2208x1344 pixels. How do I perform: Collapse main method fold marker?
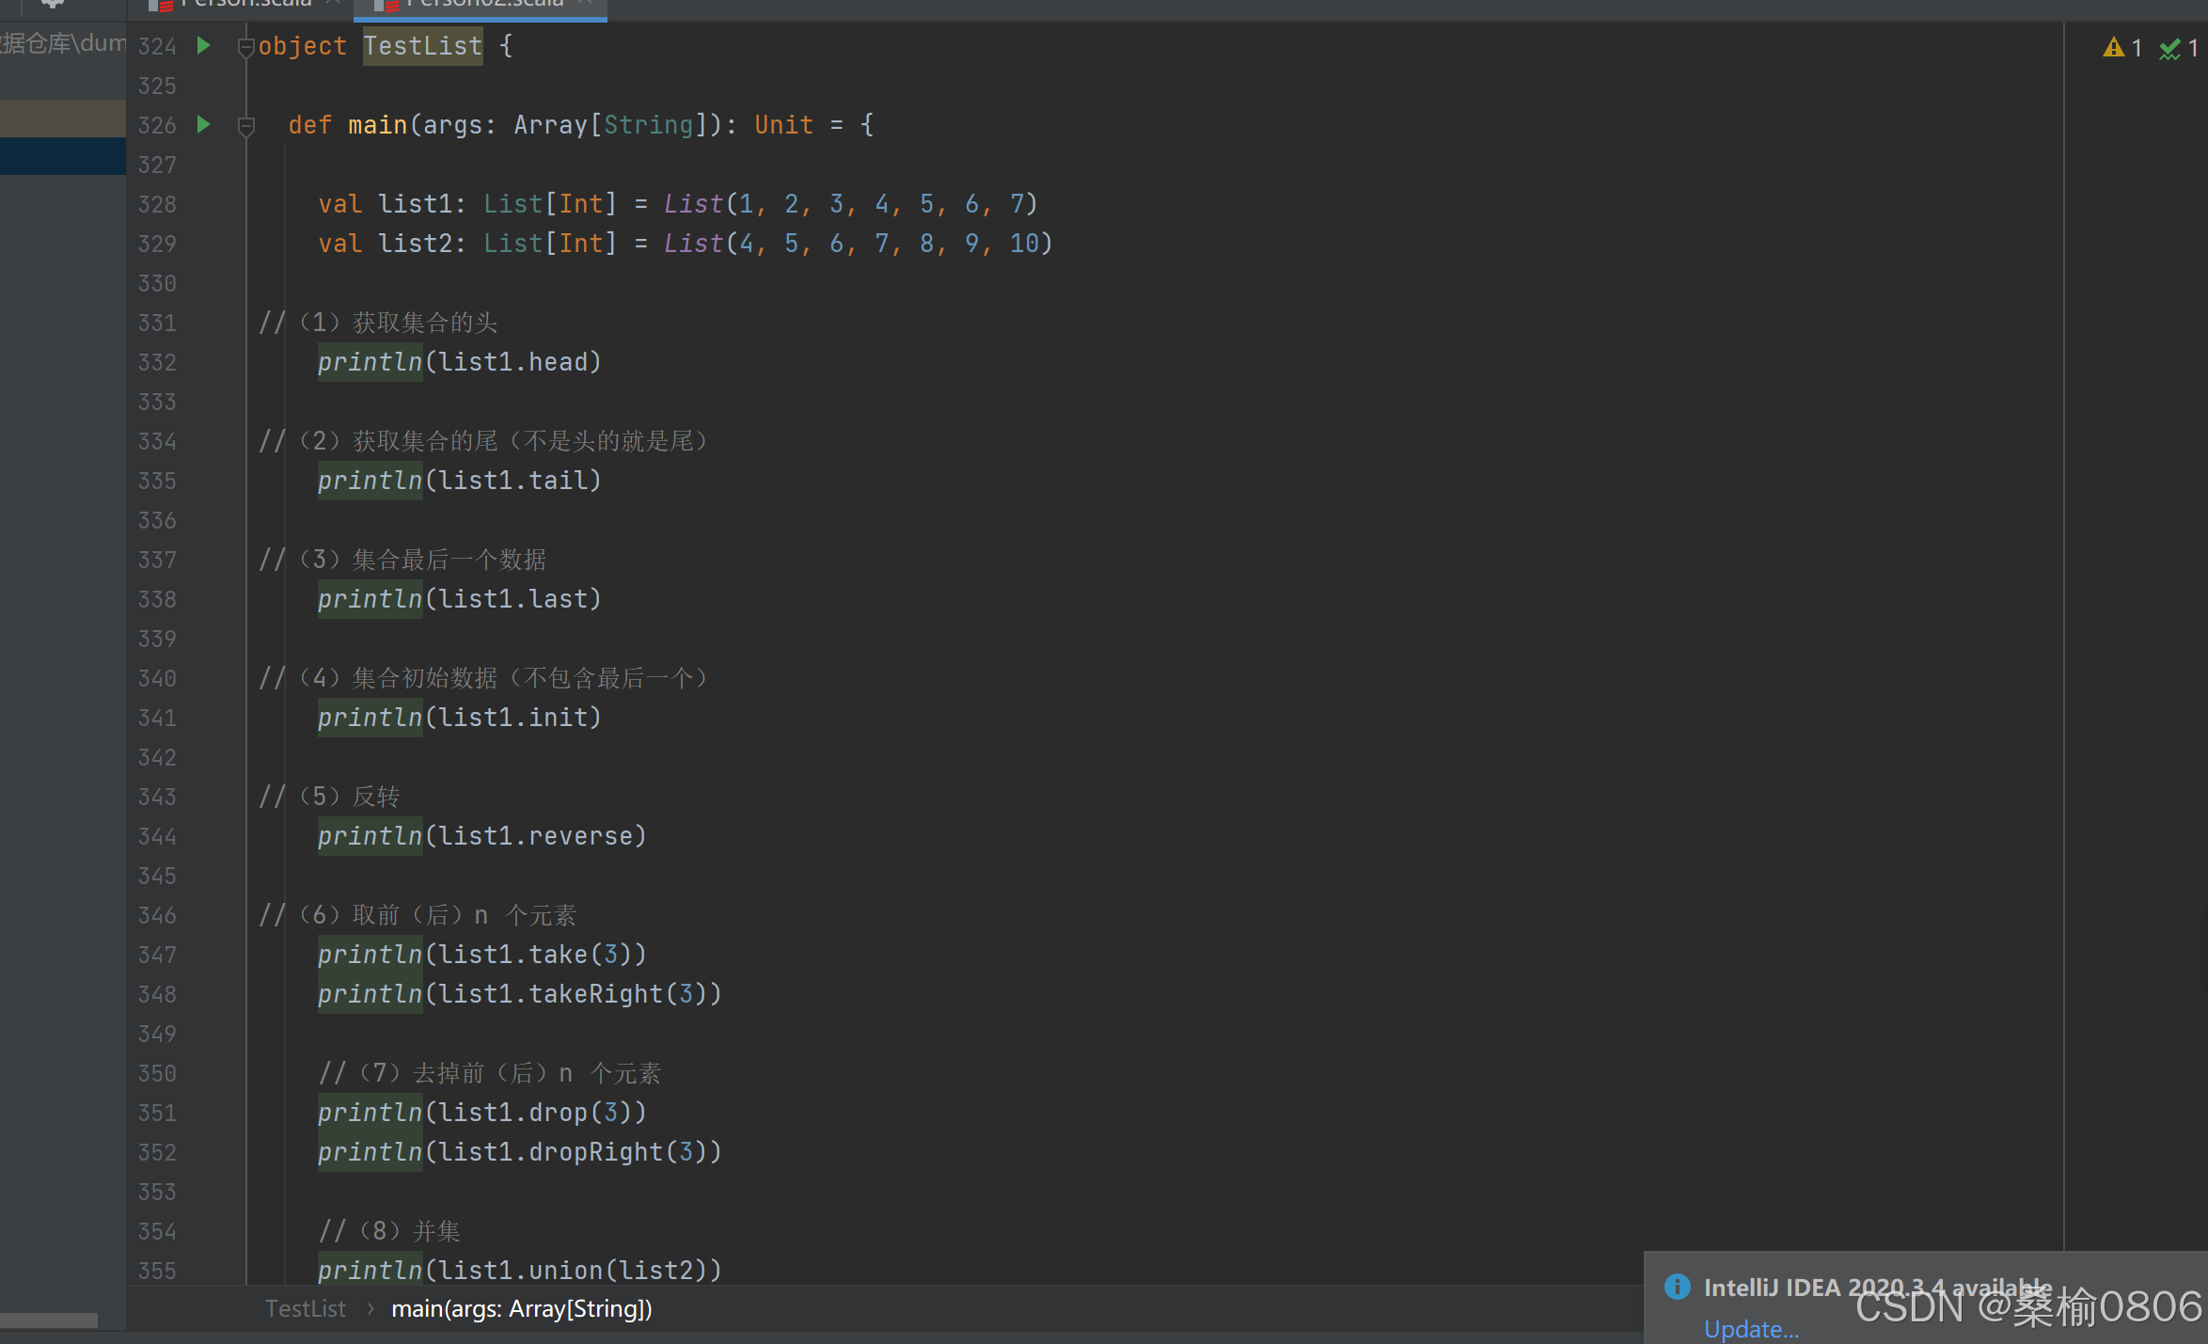(246, 125)
